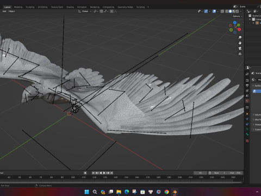Toggle viewport overlays
Image resolution: width=261 pixels, height=196 pixels.
(x=214, y=11)
